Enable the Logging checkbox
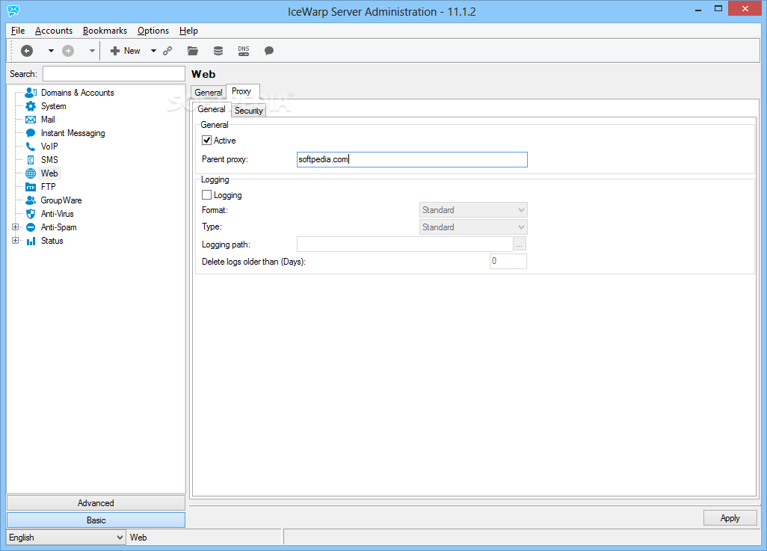Viewport: 767px width, 551px height. 207,195
